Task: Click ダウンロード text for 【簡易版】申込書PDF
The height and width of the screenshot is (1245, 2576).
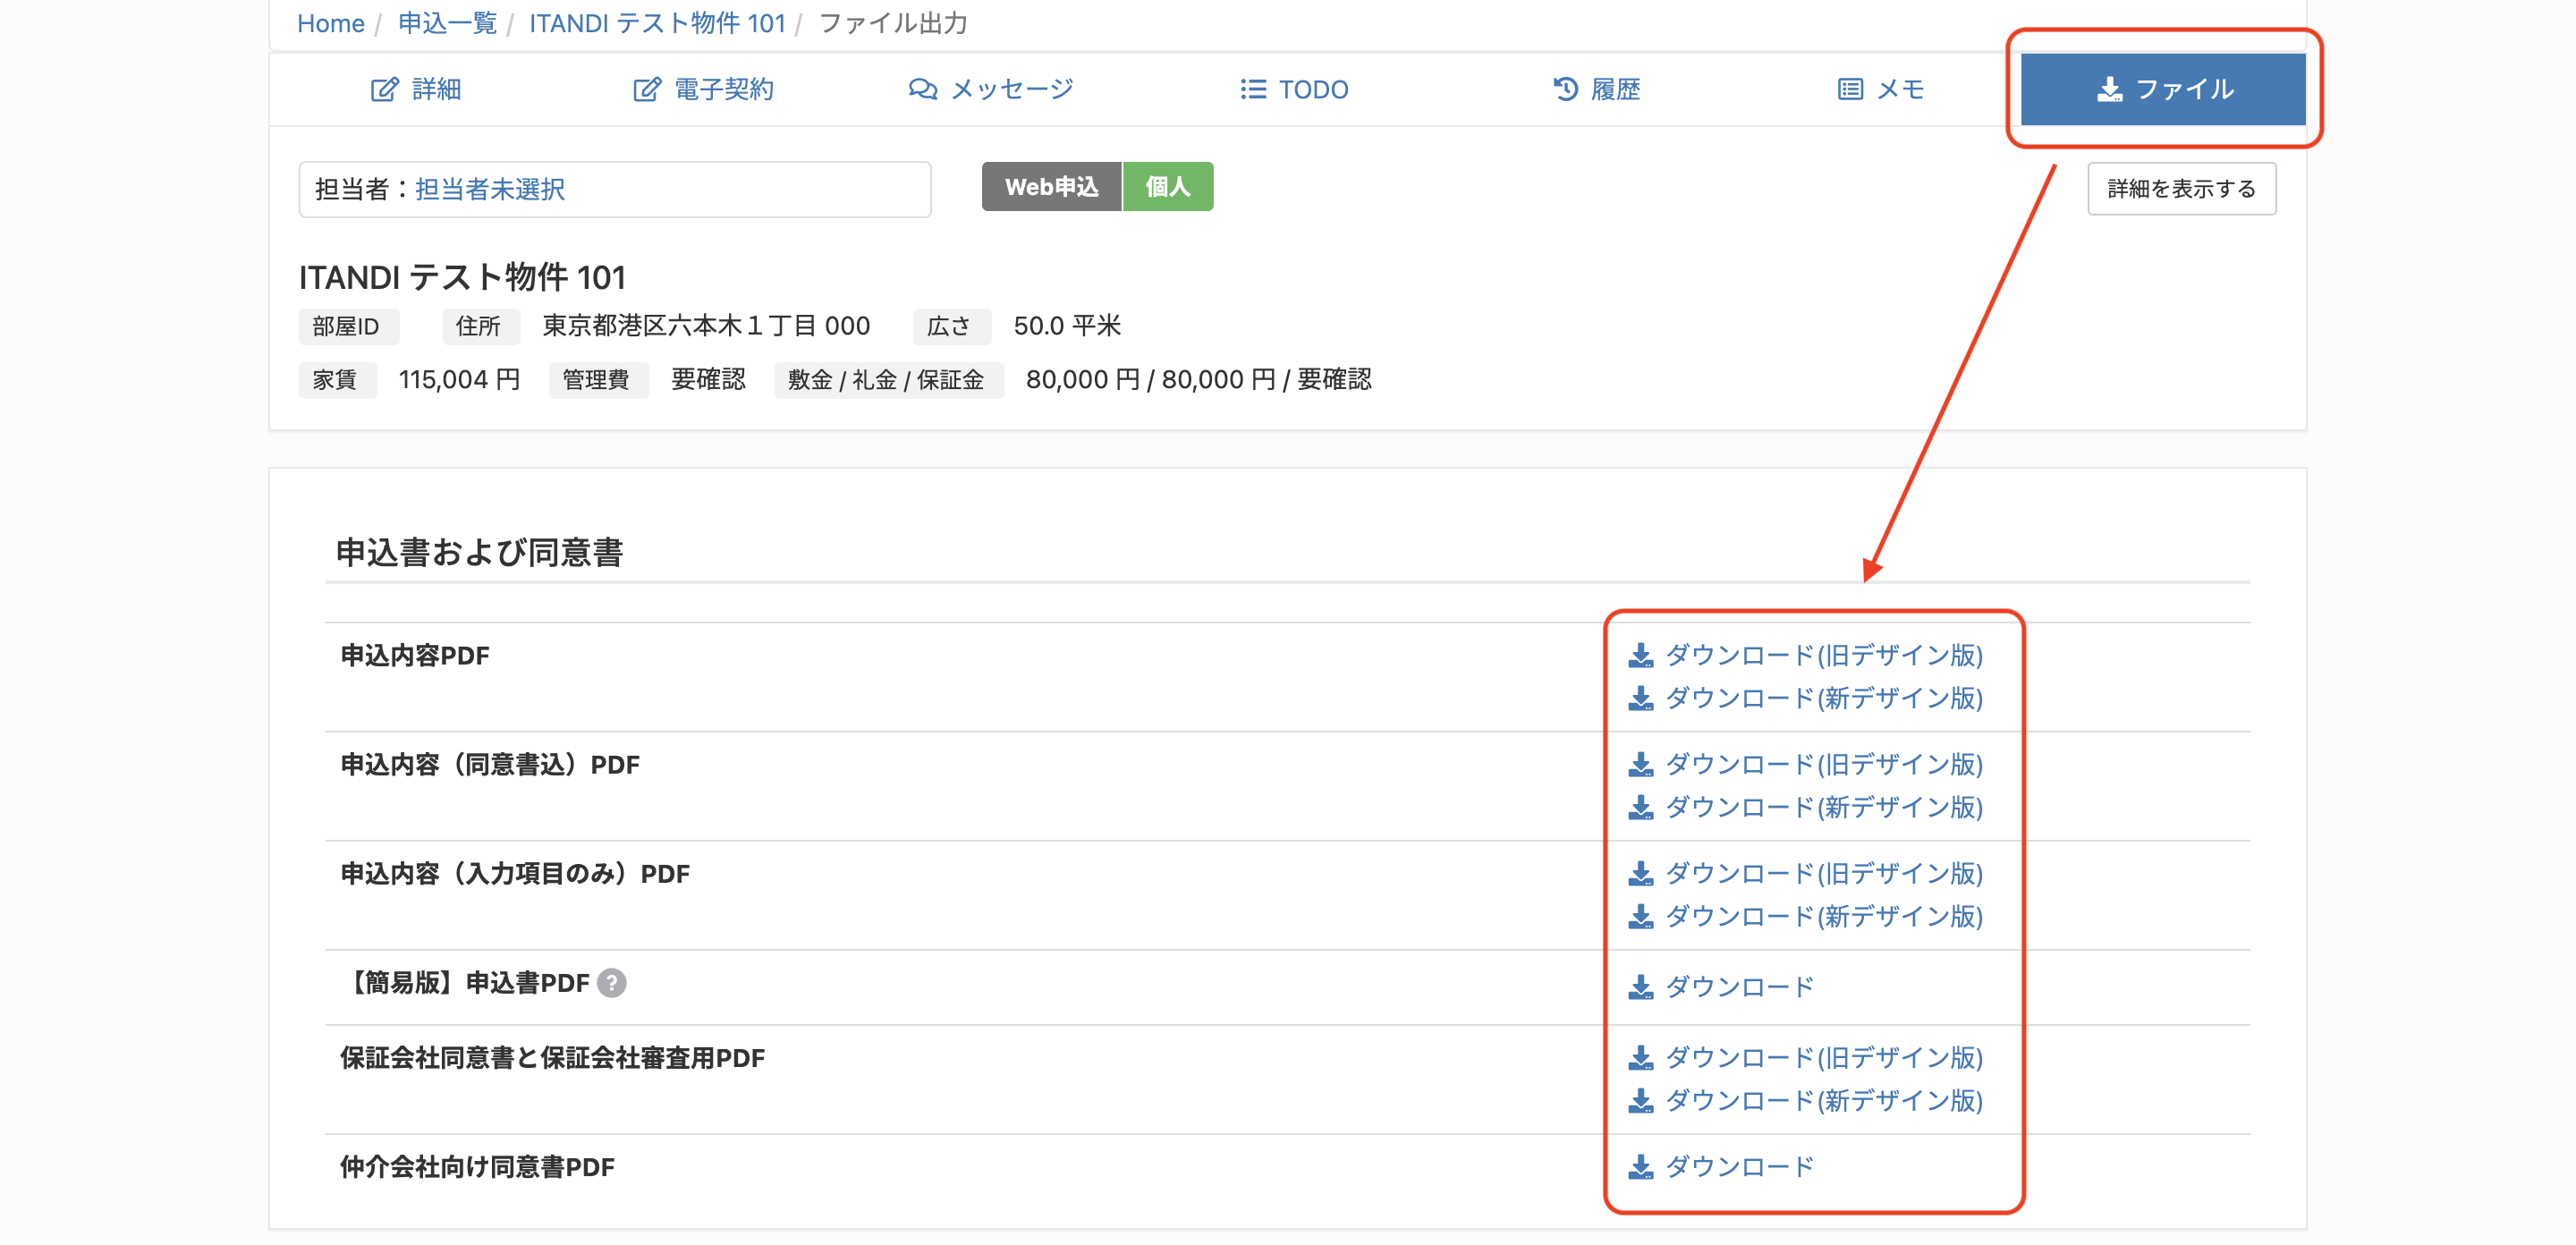Action: [x=1739, y=987]
